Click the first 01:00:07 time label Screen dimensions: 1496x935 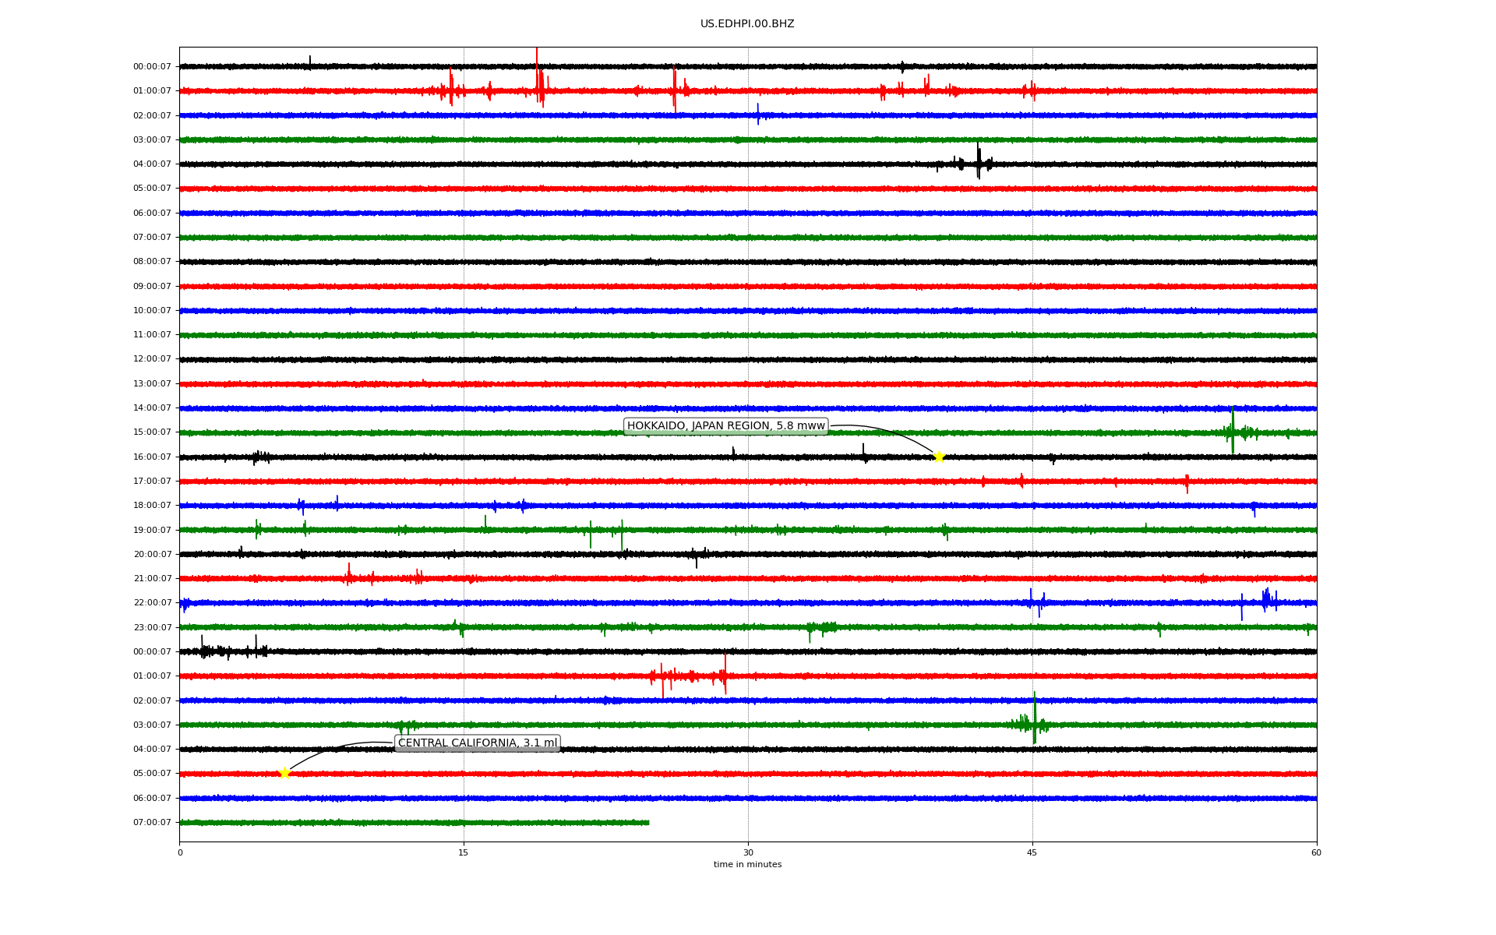pyautogui.click(x=152, y=90)
